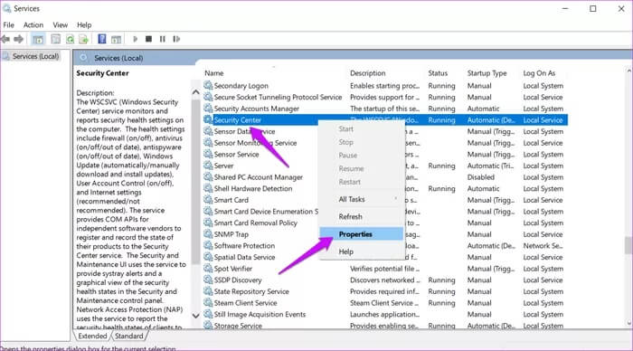Click the services list scrollbar thumb
633x351 pixels.
tap(628, 245)
